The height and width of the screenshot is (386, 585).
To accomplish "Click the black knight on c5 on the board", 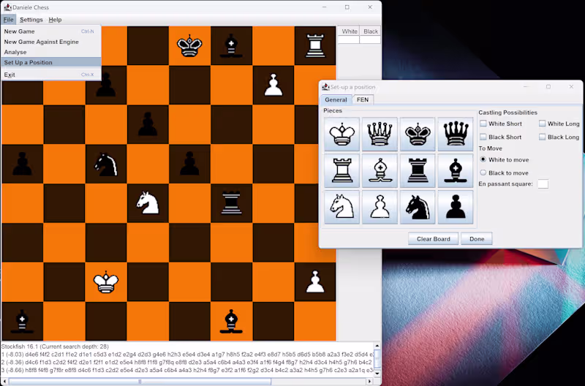I will coord(106,164).
